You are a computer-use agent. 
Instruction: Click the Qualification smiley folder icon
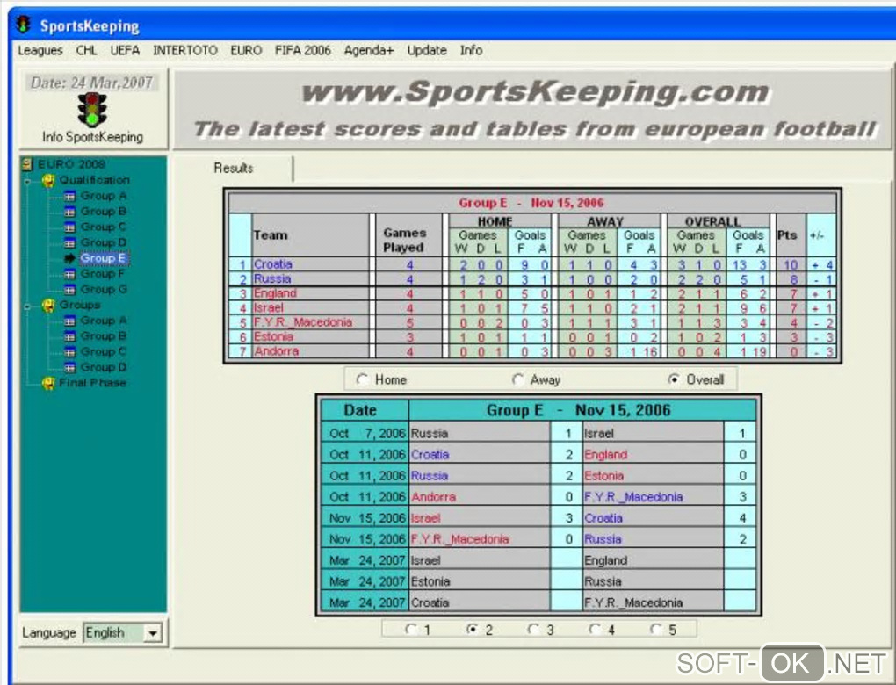[49, 181]
